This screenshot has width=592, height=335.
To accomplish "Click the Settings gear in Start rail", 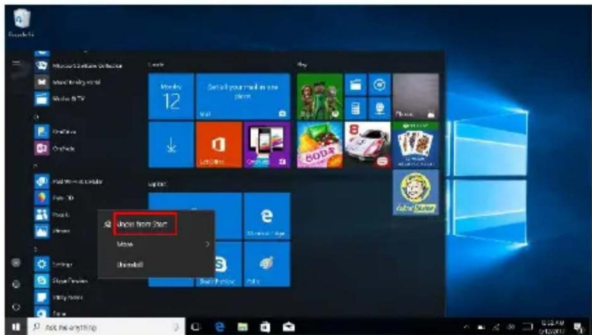I will pos(16,284).
